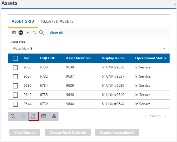The image size is (177, 142).
Task: Click the CSV export icon
Action: click(33, 116)
